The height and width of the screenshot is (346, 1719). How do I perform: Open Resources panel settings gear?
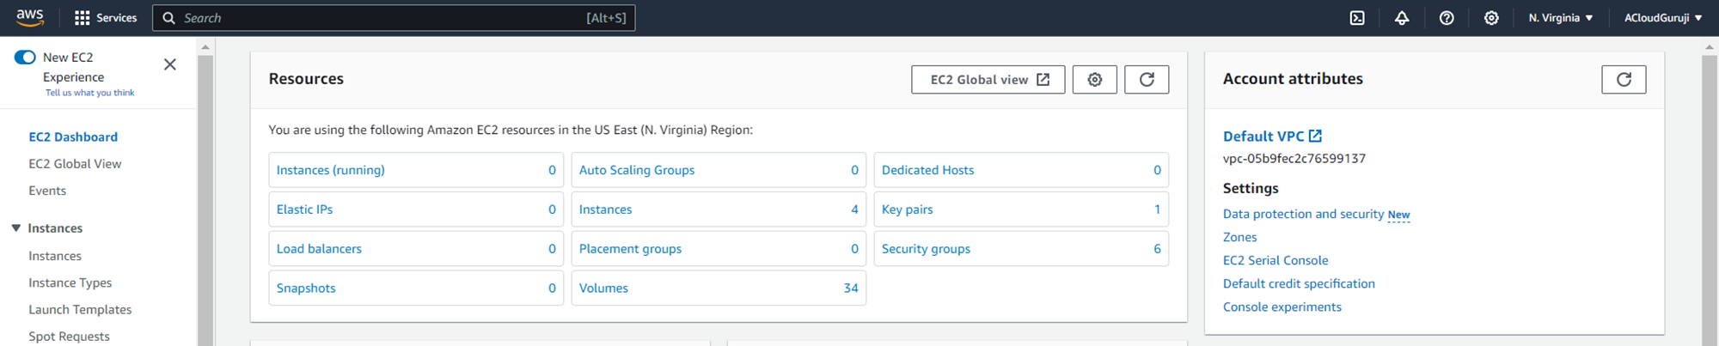click(1094, 80)
